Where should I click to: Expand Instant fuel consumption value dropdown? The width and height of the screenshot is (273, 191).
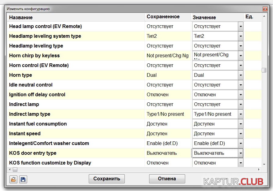point(241,124)
